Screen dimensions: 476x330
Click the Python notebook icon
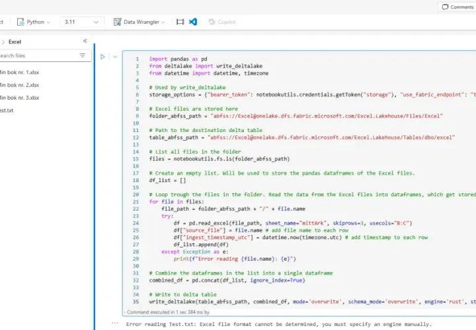click(20, 22)
